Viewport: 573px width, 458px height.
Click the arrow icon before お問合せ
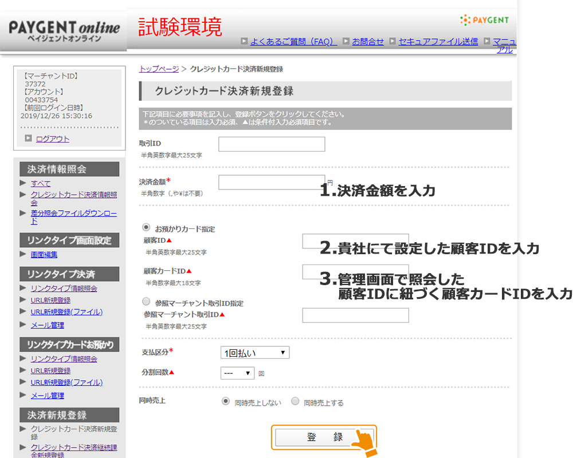[346, 41]
